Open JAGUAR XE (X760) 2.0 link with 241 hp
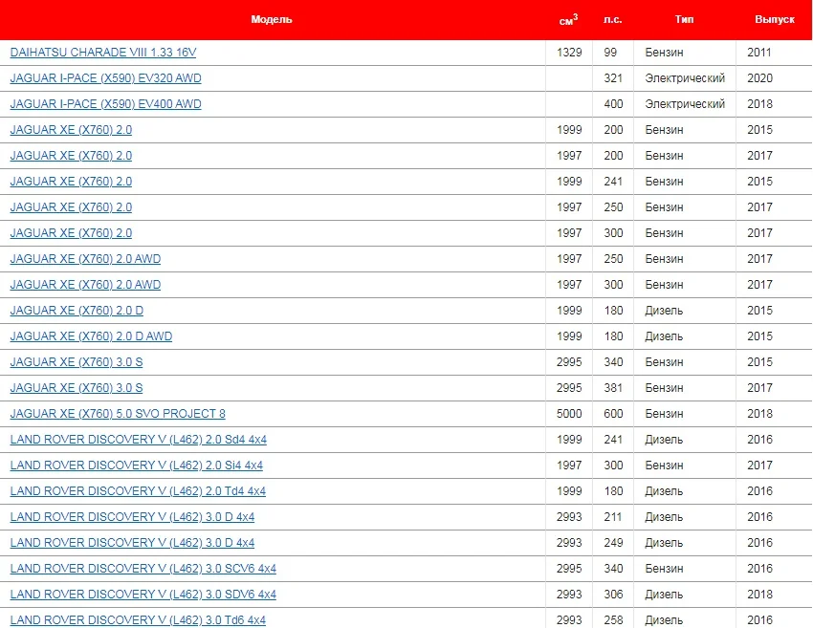This screenshot has height=628, width=813. click(x=71, y=182)
